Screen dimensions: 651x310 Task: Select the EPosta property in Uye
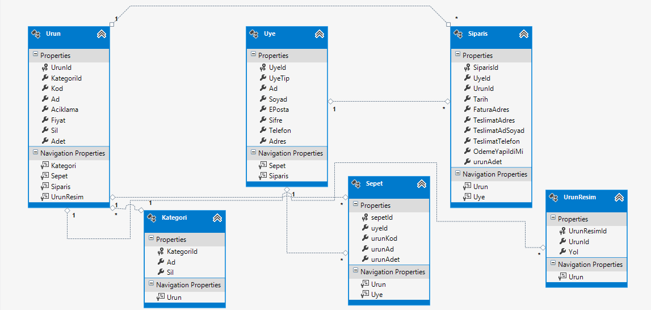pyautogui.click(x=279, y=110)
